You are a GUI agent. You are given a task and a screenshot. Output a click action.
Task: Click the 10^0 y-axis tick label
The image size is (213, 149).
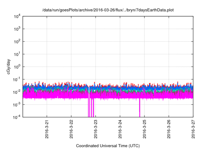[x=17, y=67]
